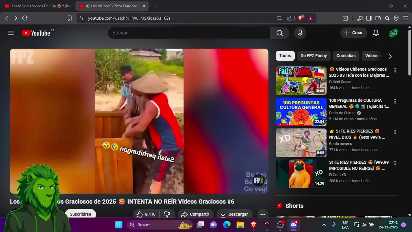Select the Todos filter chip
Screen dimensions: 412x232
pyautogui.click(x=285, y=56)
